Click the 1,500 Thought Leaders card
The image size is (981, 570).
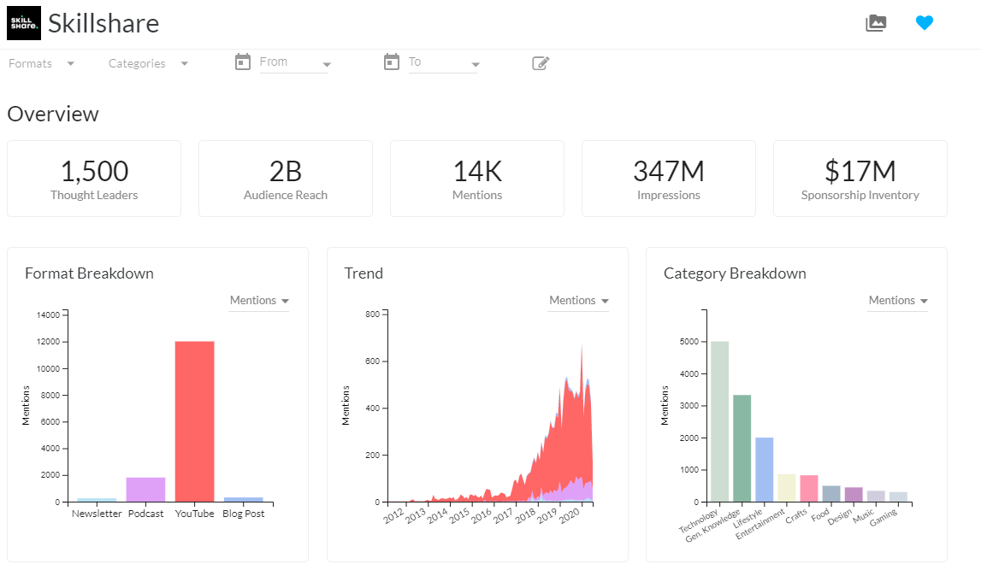click(94, 179)
